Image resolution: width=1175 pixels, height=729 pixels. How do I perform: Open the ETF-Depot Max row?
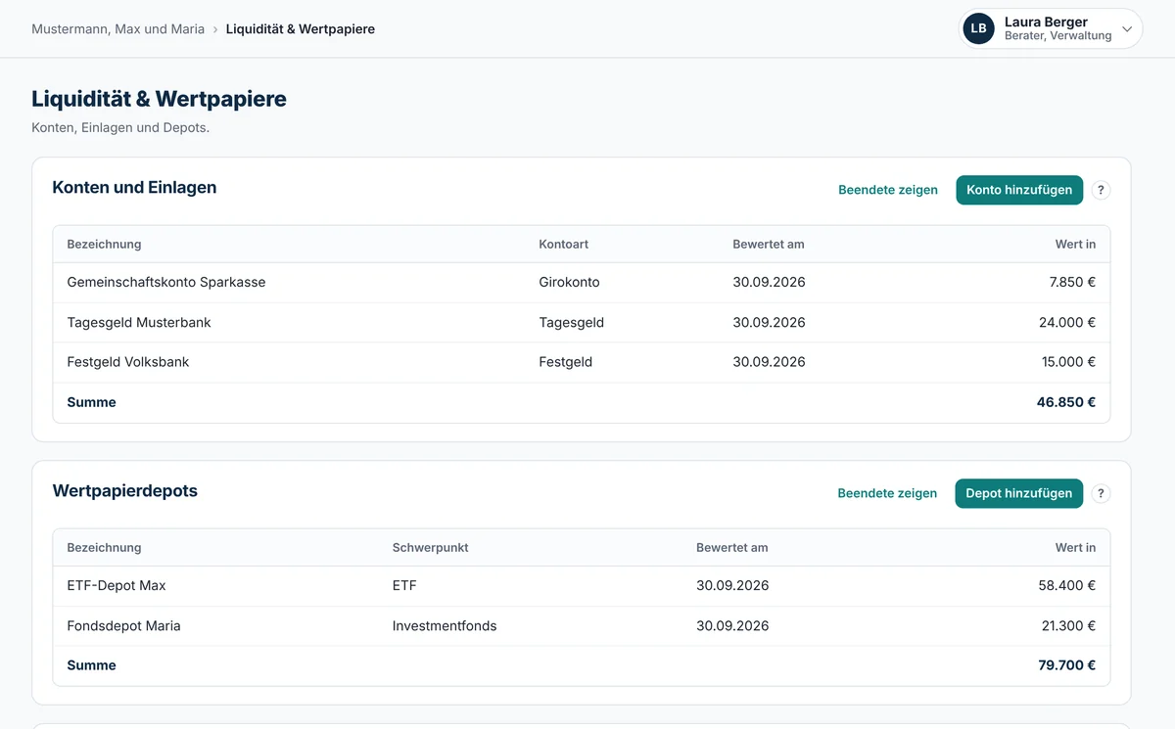(x=582, y=585)
